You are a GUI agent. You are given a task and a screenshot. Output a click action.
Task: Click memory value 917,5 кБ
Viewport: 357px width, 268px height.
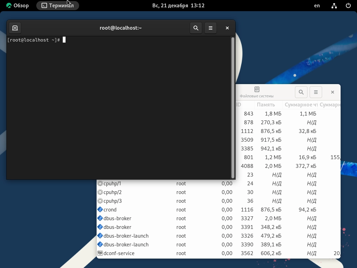click(x=271, y=140)
